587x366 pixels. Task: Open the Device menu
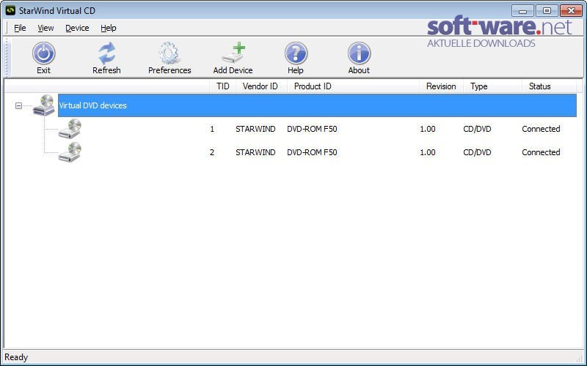(77, 28)
